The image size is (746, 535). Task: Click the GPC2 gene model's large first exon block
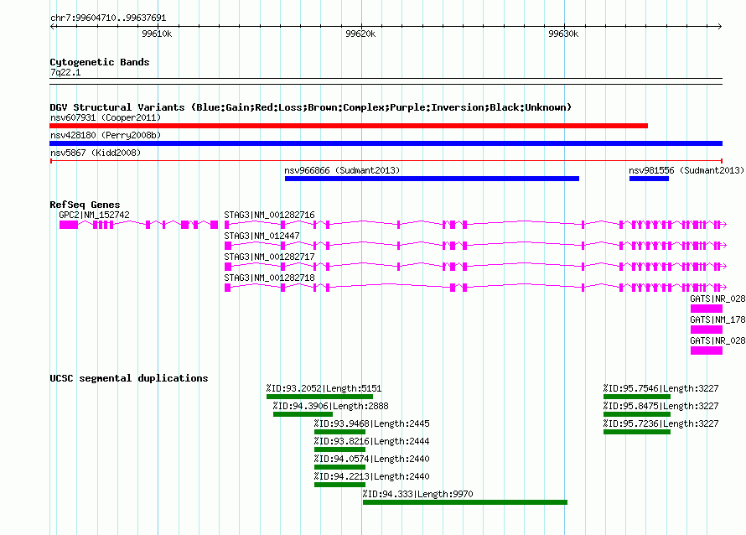click(x=69, y=225)
